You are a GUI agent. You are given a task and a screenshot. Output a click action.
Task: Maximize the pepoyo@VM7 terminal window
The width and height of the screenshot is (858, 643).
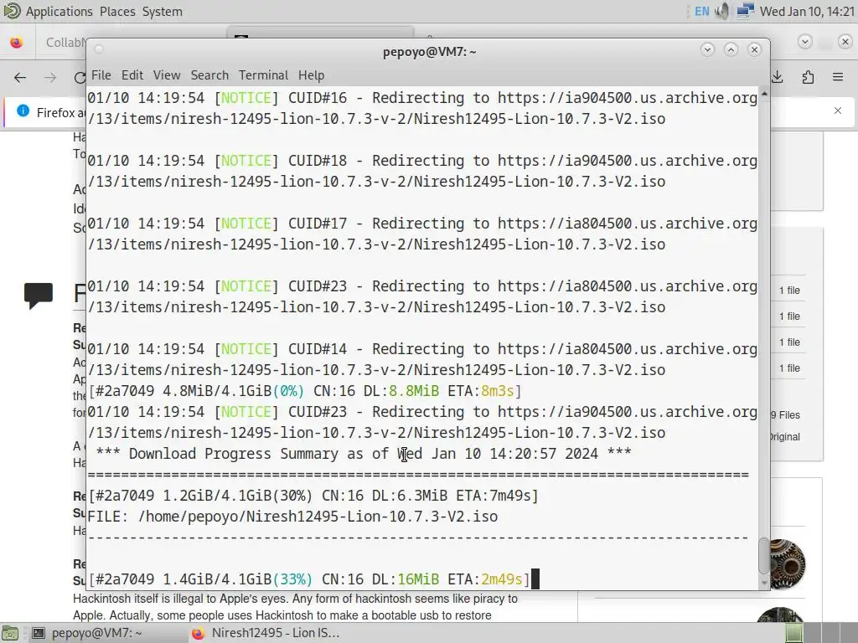pyautogui.click(x=731, y=49)
